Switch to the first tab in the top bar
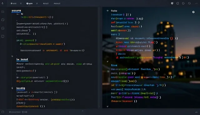Image resolution: width=200 pixels, height=115 pixels. (13, 3)
